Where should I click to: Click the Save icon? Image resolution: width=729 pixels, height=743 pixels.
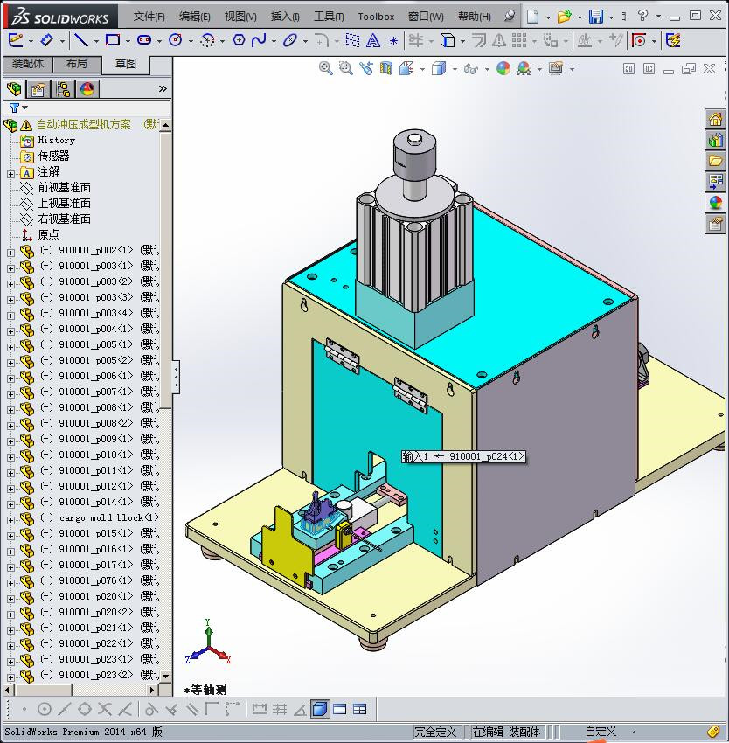596,17
